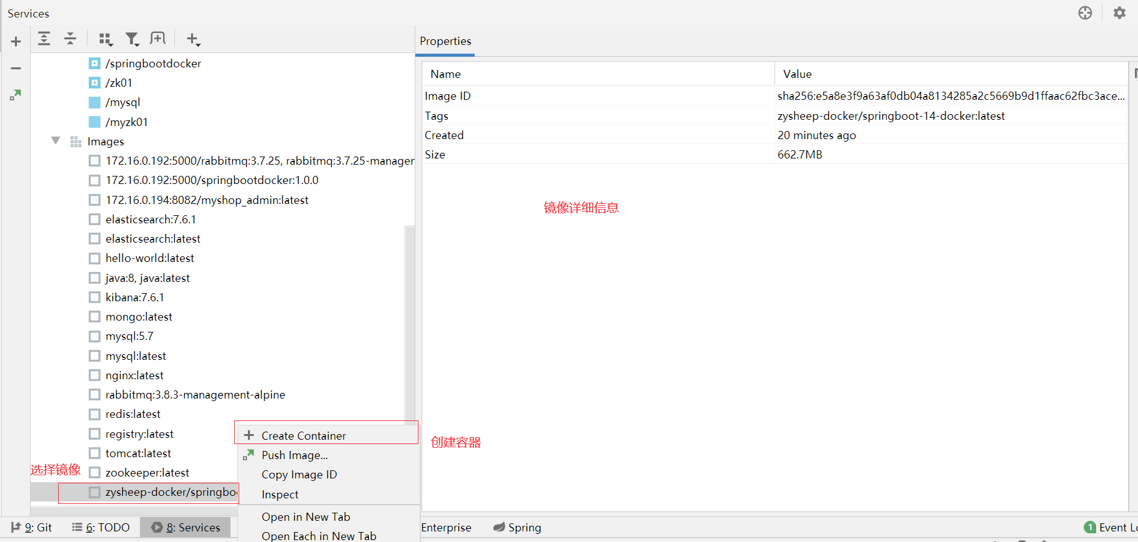Select the /myzk01 container icon
The height and width of the screenshot is (542, 1138).
coord(94,122)
